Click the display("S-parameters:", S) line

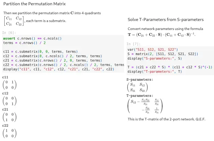155,59
